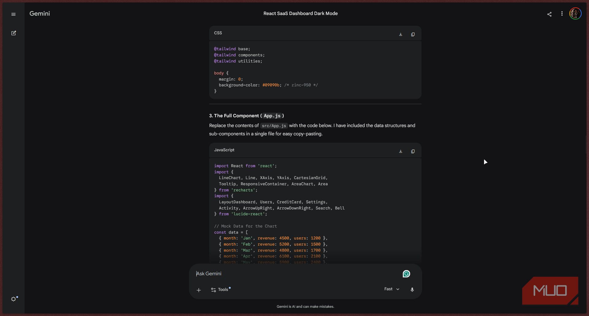
Task: Click the 'JavaScript' code block label
Action: tap(224, 150)
